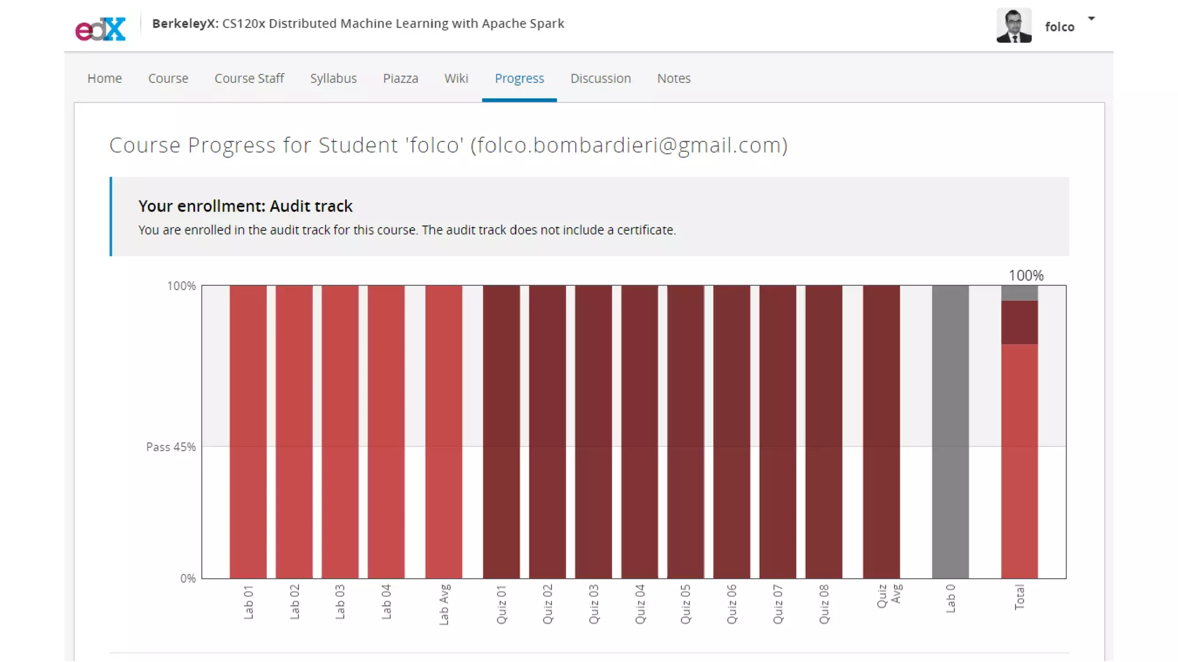Viewport: 1178px width, 662px height.
Task: Click the folco username link
Action: (x=1060, y=27)
